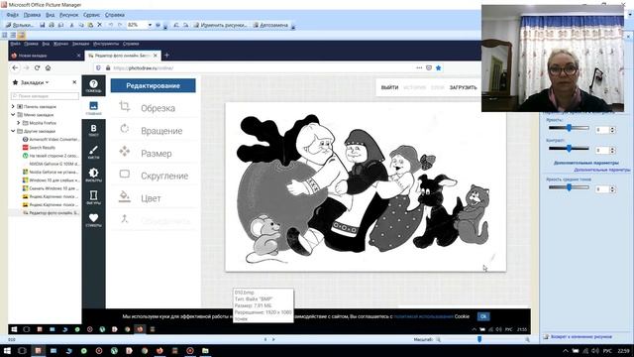Expand the Mozilla Firefox bookmarks folder
634x357 pixels.
(18, 123)
